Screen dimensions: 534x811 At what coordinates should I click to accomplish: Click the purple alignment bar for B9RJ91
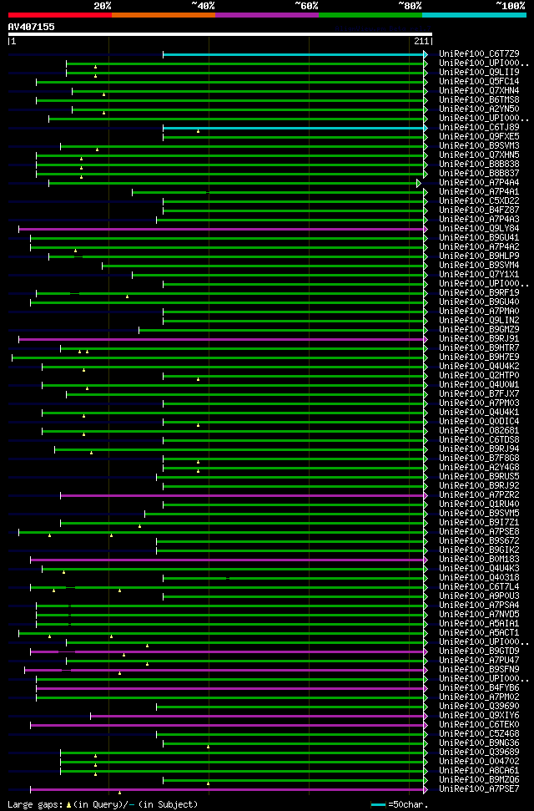point(222,339)
